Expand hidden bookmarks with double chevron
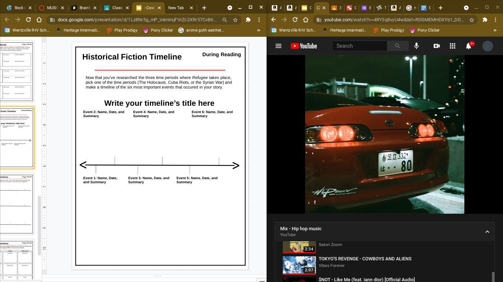Screen dimensions: 503x282 258,30
